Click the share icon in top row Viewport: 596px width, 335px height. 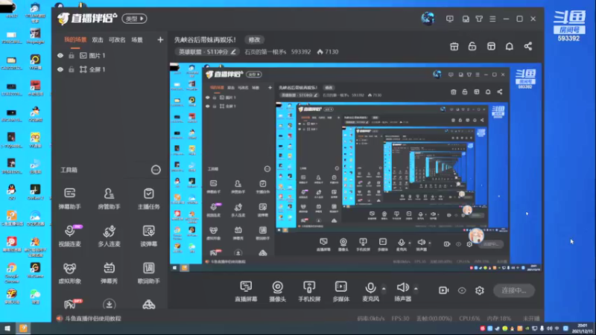point(528,46)
